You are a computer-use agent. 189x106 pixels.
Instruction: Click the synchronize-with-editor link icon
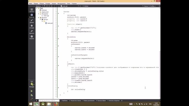[x=47, y=6]
